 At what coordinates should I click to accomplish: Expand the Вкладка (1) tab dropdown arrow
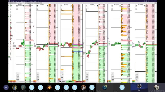(24, 3)
